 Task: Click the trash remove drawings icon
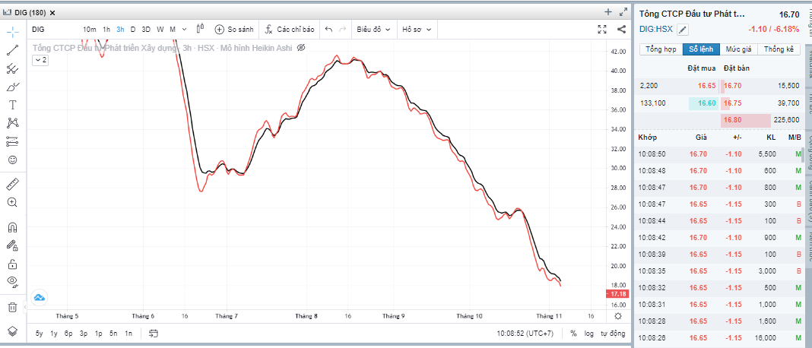coord(13,307)
